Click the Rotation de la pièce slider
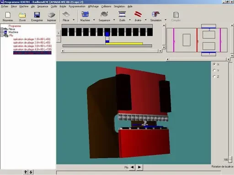This screenshot has height=175, width=234. [230, 159]
